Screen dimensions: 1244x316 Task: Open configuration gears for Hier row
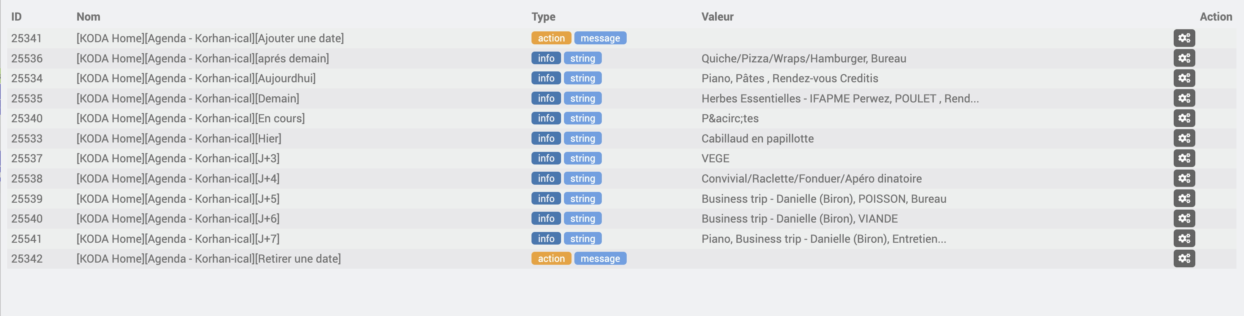click(1184, 138)
